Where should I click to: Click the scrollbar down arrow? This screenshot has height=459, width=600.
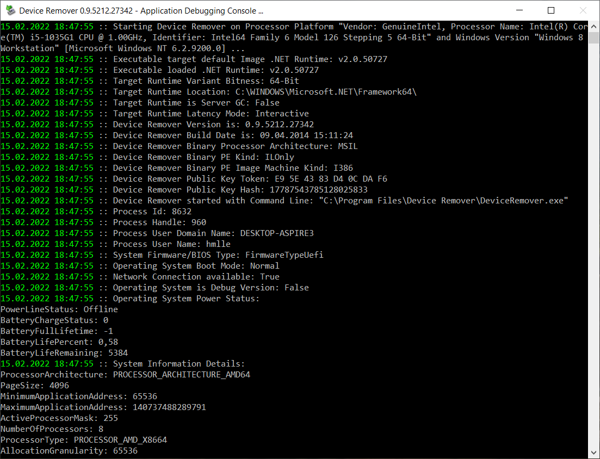[x=593, y=453]
